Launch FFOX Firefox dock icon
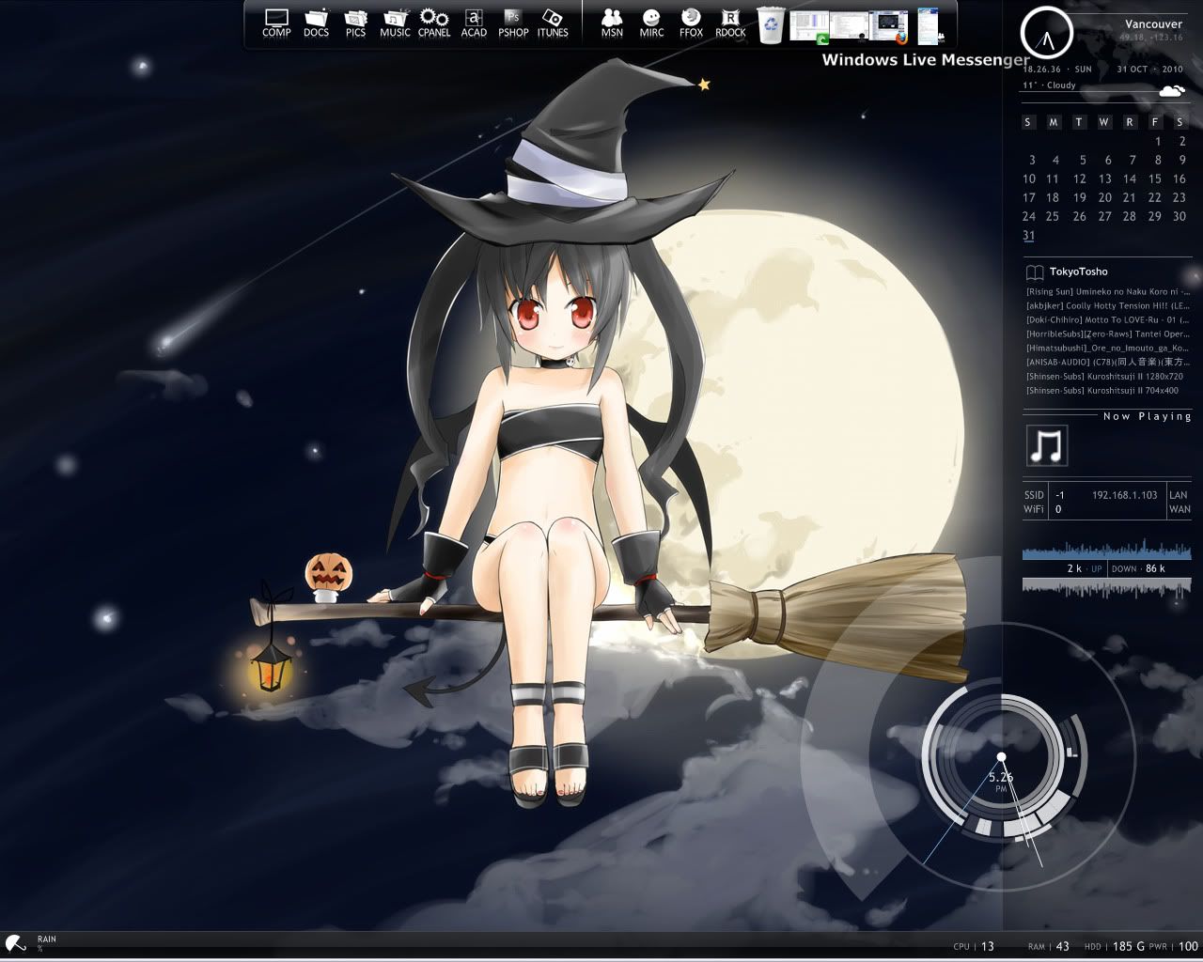 tap(691, 23)
